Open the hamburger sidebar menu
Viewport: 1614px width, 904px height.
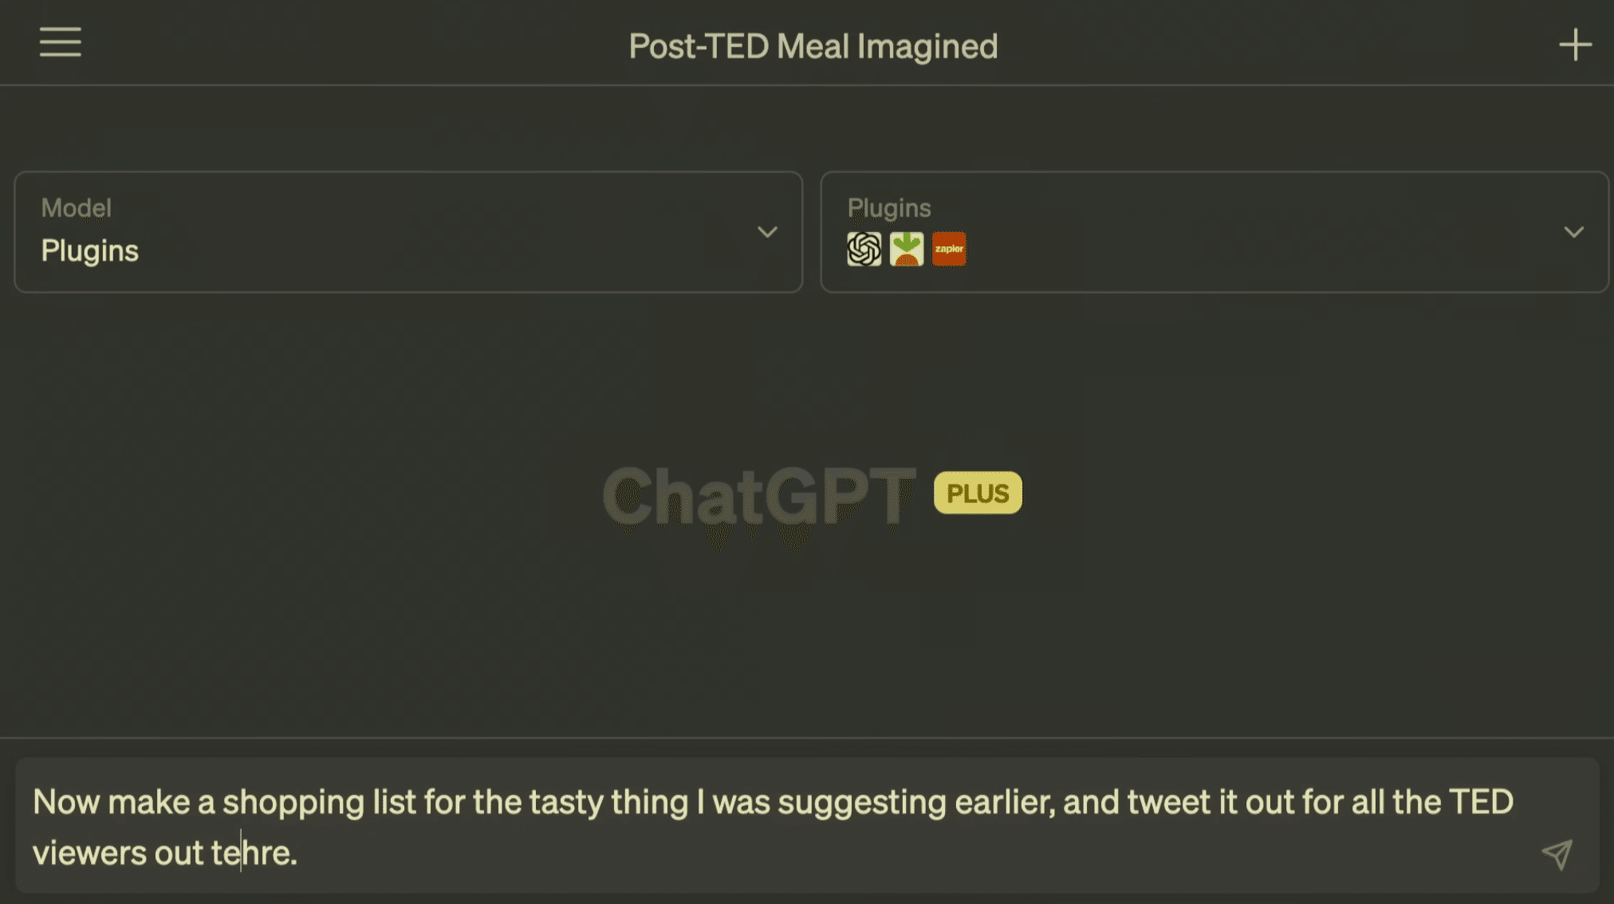coord(61,42)
